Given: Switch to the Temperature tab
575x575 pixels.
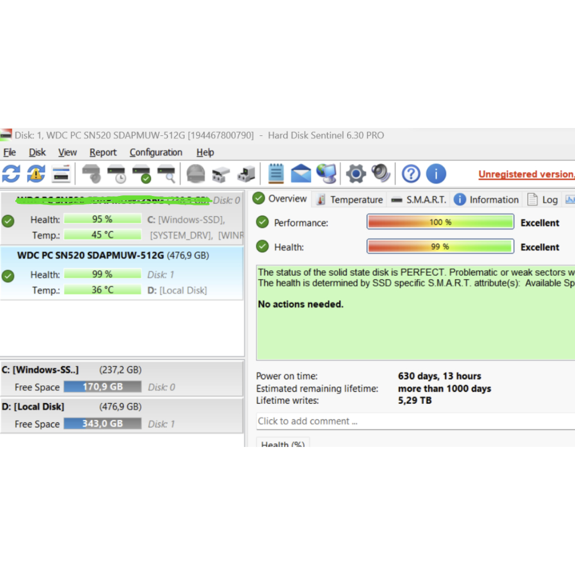Looking at the screenshot, I should 356,199.
